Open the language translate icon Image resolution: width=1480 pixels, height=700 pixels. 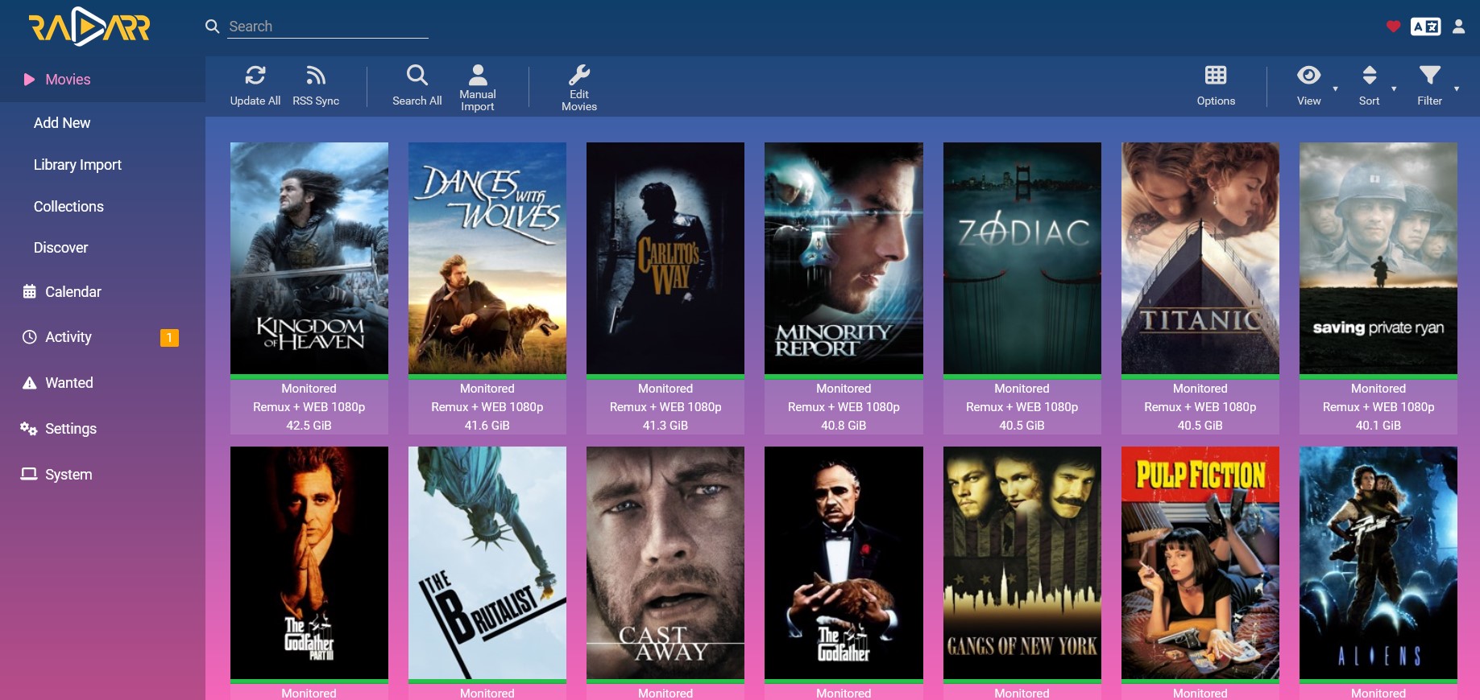[1425, 27]
